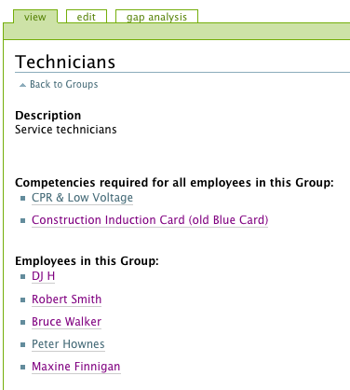
Task: View Robert Smith employee record
Action: pos(66,299)
